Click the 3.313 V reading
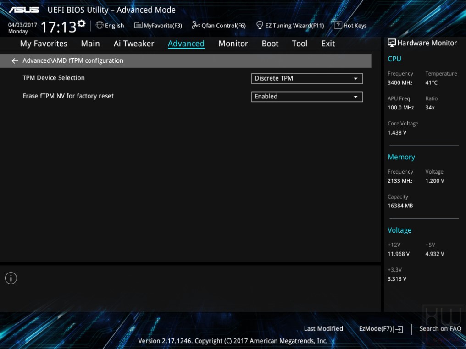 (x=397, y=279)
